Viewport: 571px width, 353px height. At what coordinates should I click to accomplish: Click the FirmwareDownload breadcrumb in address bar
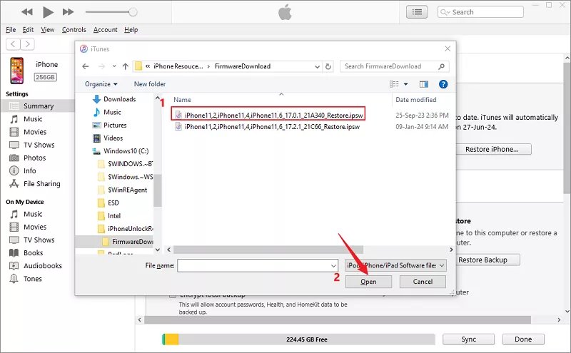243,66
